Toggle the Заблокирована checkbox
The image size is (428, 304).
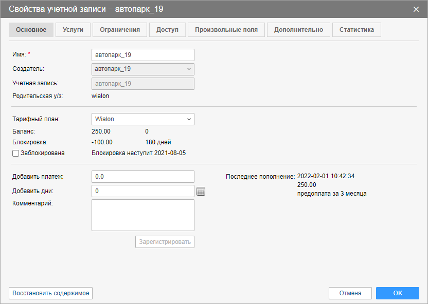pyautogui.click(x=15, y=153)
